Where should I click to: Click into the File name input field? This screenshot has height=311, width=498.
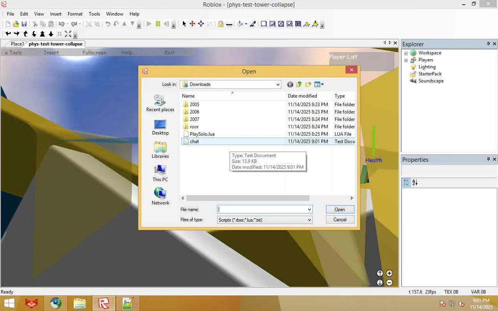(x=262, y=210)
